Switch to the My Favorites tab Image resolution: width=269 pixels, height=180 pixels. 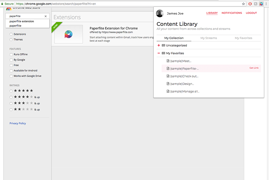click(x=244, y=38)
